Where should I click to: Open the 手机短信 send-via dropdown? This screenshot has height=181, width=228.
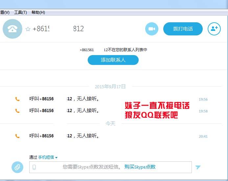coord(48,157)
